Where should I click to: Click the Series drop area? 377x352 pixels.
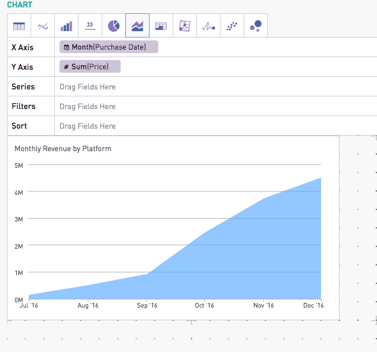click(216, 87)
